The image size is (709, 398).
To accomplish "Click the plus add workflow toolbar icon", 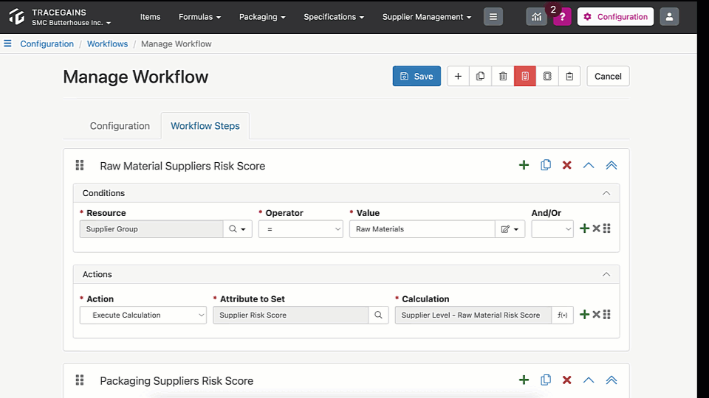I will 458,76.
